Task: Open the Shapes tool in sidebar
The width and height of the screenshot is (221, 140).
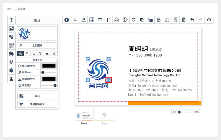Action: pyautogui.click(x=11, y=37)
